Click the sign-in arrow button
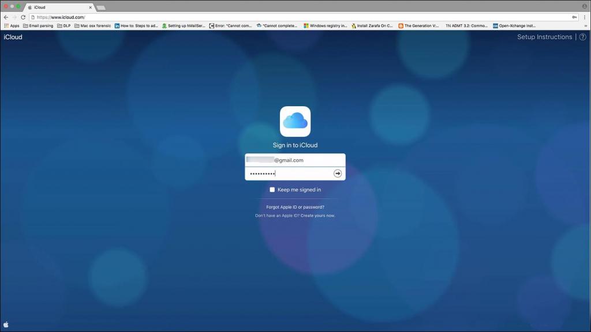591x332 pixels. tap(338, 173)
